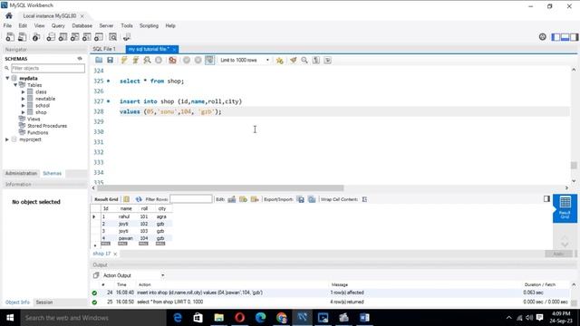Open a script file in editor
The image size is (580, 326).
coord(99,60)
